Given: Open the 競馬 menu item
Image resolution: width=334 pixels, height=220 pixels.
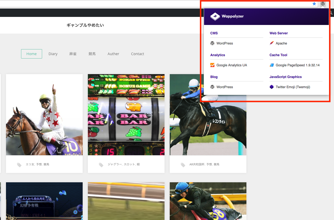Looking at the screenshot, I should tap(92, 54).
